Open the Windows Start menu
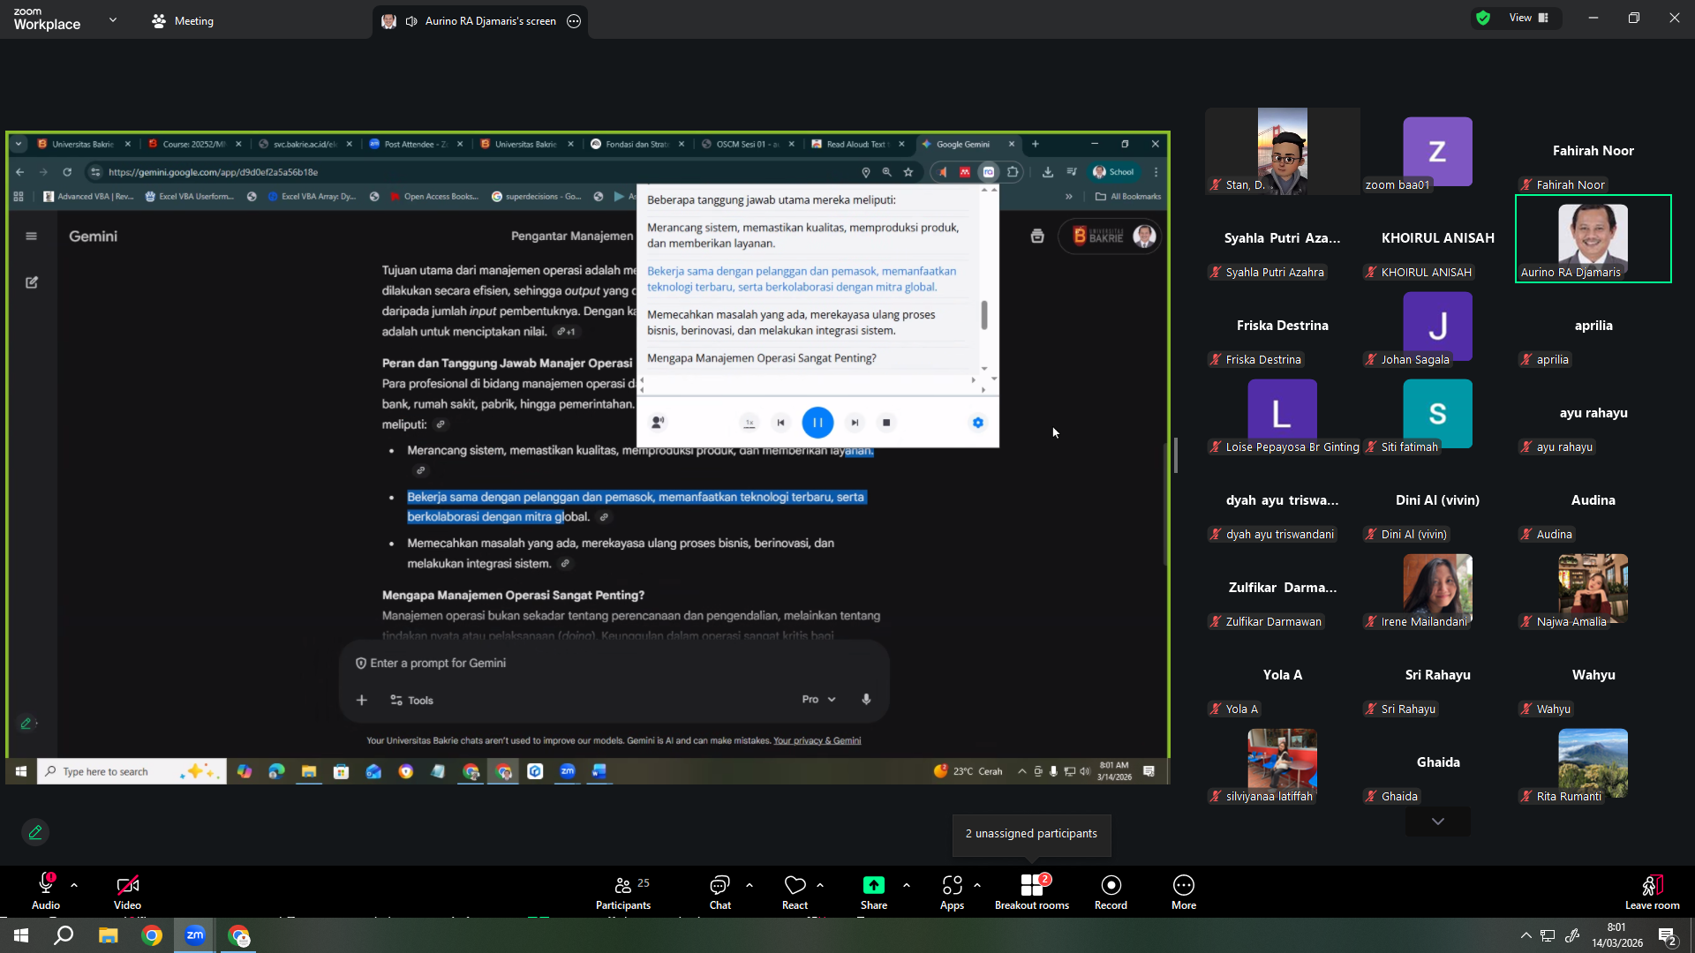This screenshot has height=953, width=1695. pos(20,935)
